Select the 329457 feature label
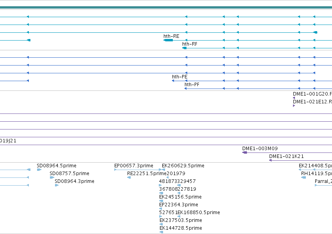The width and height of the screenshot is (332, 234). (186, 181)
